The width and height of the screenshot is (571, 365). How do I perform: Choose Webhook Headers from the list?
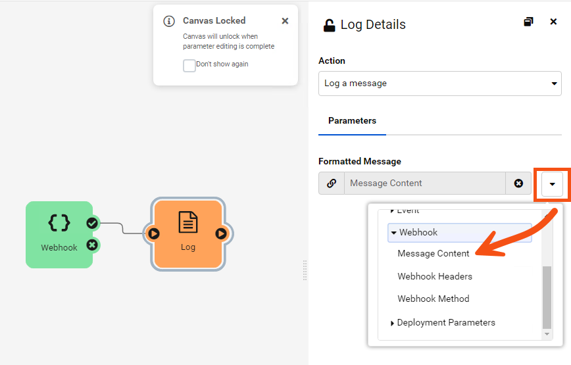click(x=435, y=277)
